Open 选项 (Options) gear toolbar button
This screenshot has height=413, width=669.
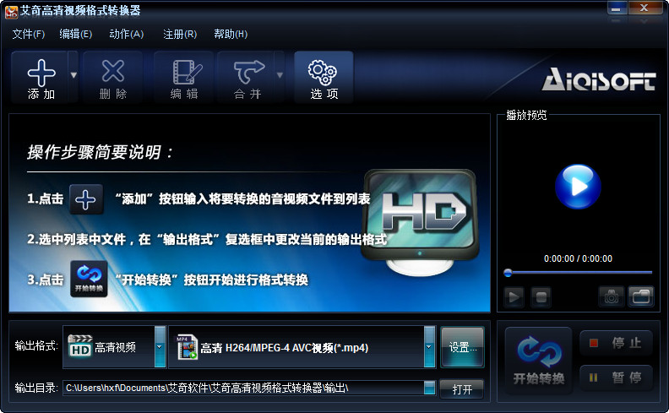[324, 77]
